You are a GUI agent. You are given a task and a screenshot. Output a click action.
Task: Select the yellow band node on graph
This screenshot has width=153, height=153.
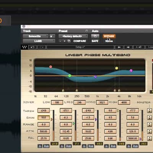(x=117, y=68)
